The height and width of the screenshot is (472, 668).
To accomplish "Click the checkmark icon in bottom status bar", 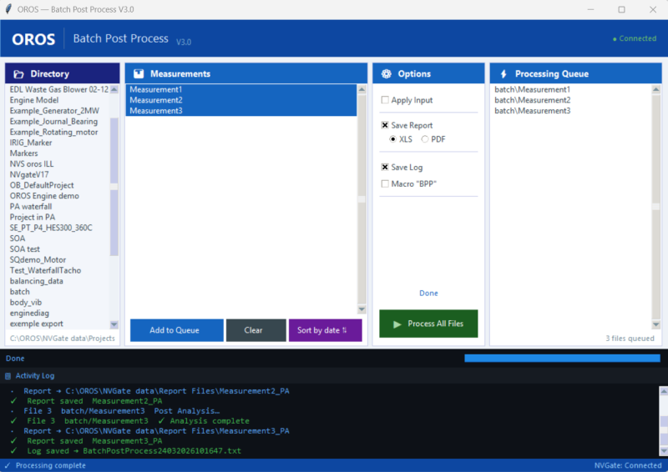I will 8,465.
